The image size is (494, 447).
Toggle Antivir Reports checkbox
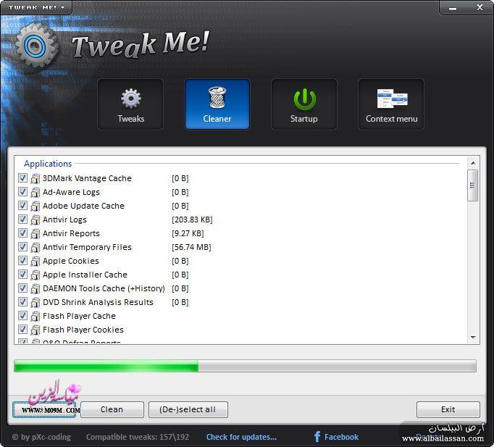pyautogui.click(x=22, y=233)
